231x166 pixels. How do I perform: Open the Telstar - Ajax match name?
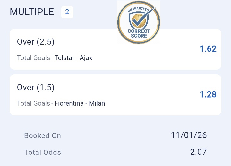point(73,58)
